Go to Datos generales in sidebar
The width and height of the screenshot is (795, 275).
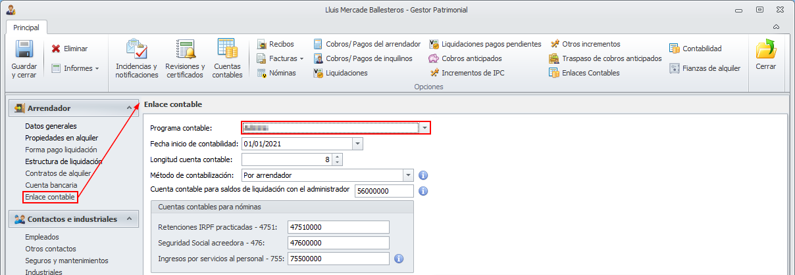point(51,126)
